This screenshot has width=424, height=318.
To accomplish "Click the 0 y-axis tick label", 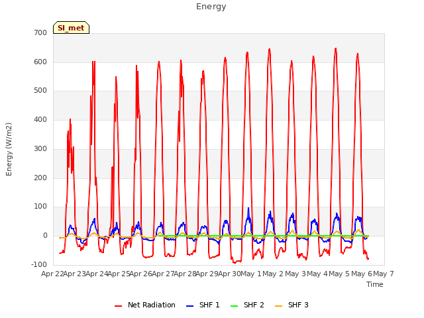I will 45,236.
